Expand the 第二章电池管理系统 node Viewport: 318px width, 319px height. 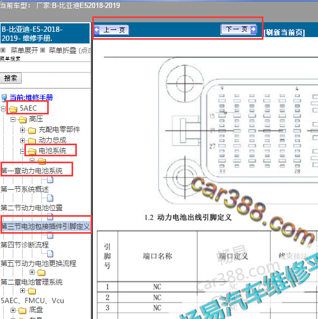point(32,272)
